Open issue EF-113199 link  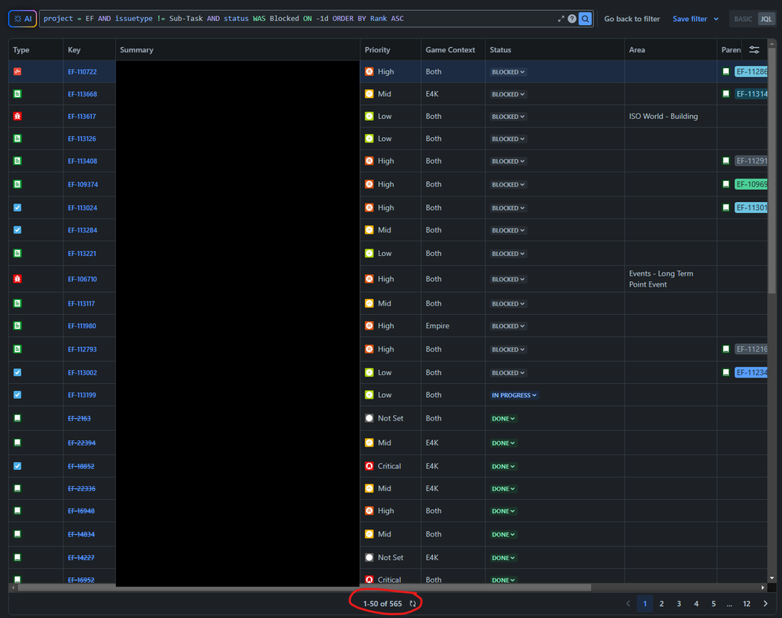pos(81,396)
